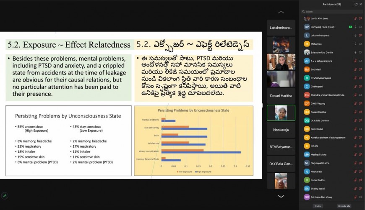Screen dimensions: 365x210
Task: Close the Participants panel
Action: point(361,4)
